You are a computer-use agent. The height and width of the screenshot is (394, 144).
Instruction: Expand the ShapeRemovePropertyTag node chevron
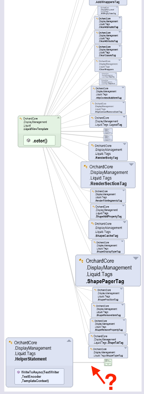coord(124,320)
